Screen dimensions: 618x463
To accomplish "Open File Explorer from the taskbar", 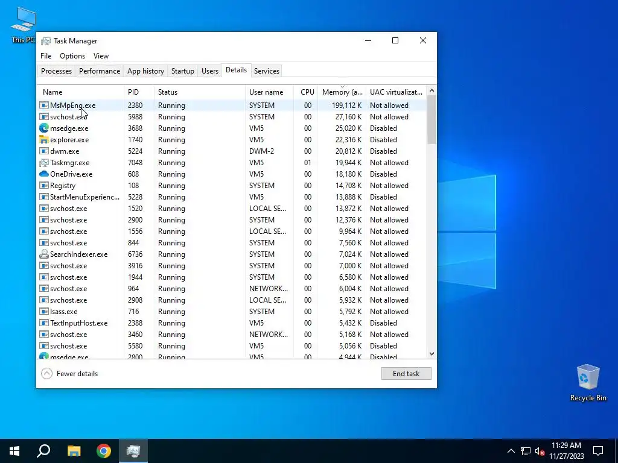I will tap(74, 451).
